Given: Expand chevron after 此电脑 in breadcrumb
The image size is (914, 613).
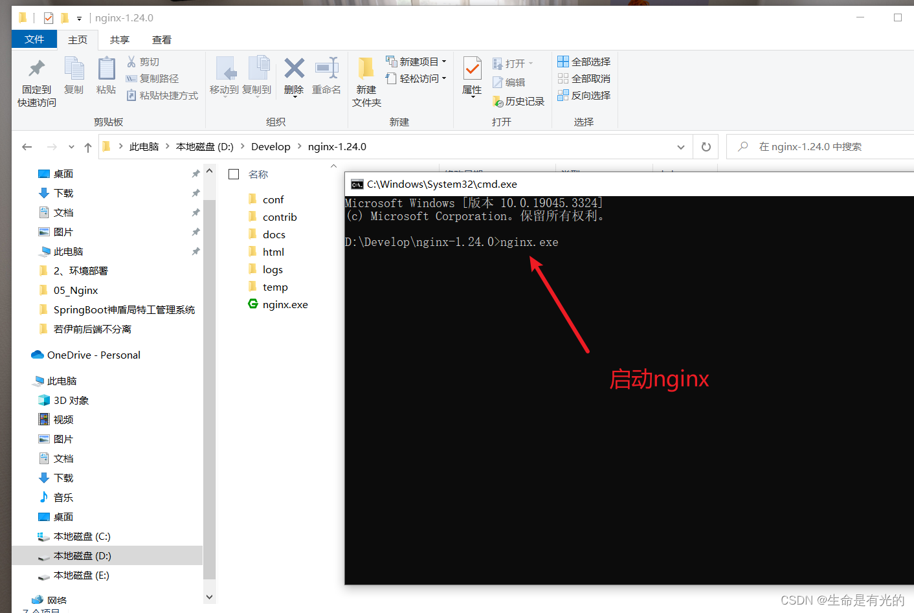Looking at the screenshot, I should tap(168, 146).
